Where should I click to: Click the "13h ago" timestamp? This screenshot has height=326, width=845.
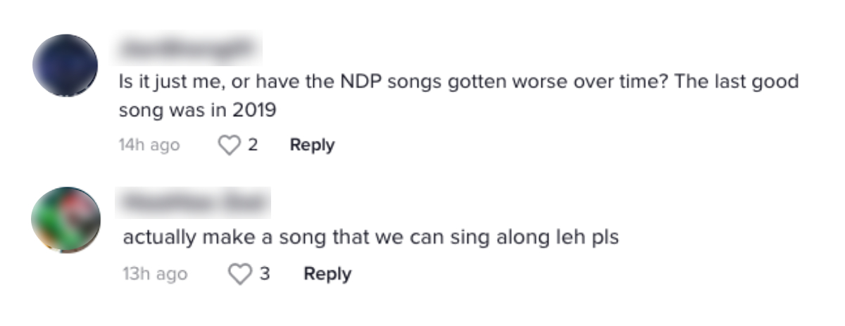(x=155, y=274)
